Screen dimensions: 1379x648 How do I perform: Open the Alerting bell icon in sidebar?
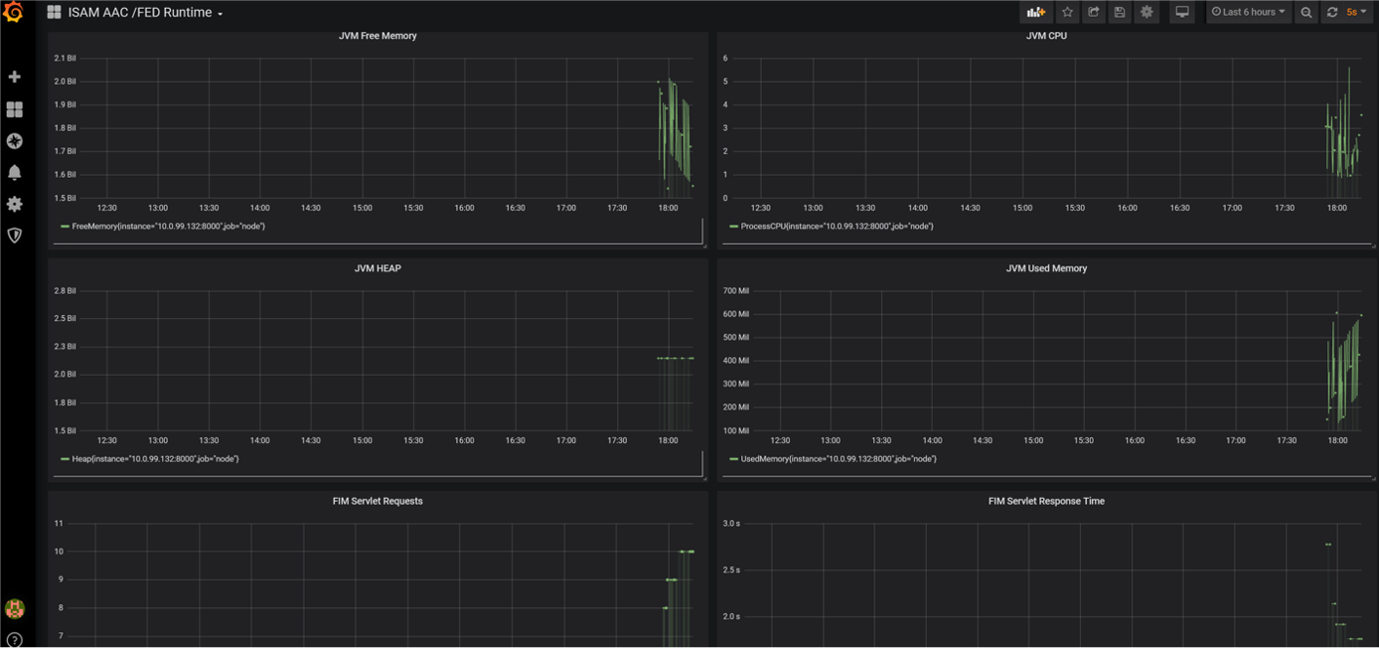[x=15, y=173]
